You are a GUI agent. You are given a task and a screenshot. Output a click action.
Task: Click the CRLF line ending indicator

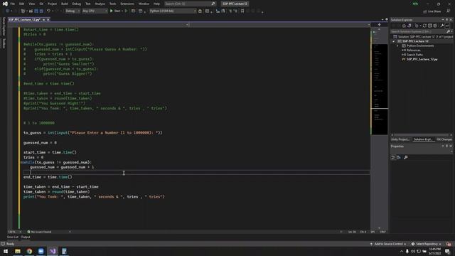(x=382, y=232)
